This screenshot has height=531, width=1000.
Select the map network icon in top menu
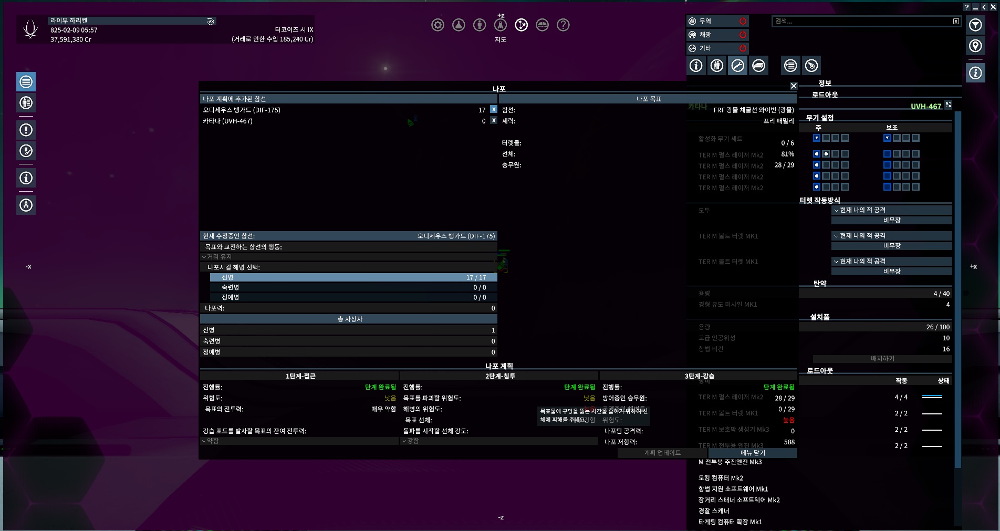pos(521,25)
